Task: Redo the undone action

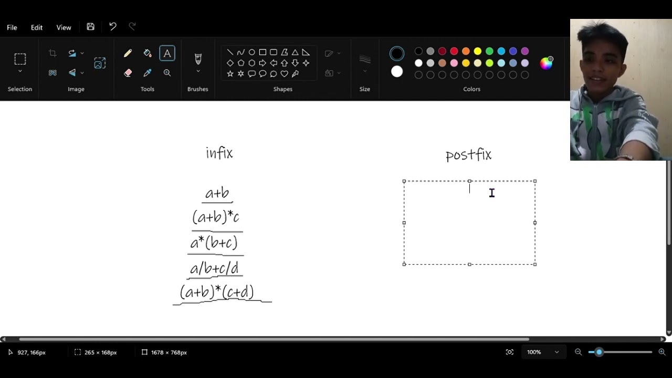Action: tap(132, 27)
